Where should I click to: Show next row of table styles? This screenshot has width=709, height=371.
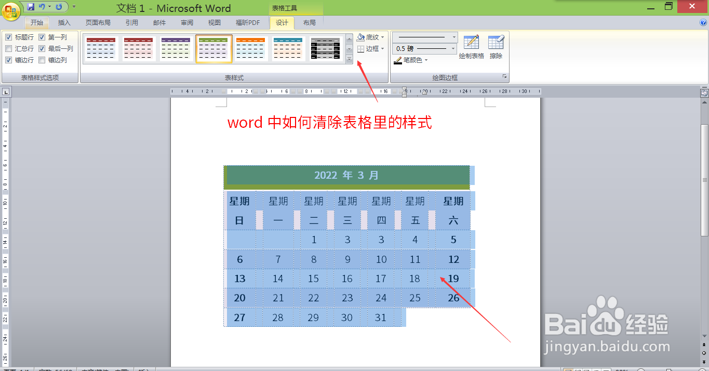click(350, 49)
